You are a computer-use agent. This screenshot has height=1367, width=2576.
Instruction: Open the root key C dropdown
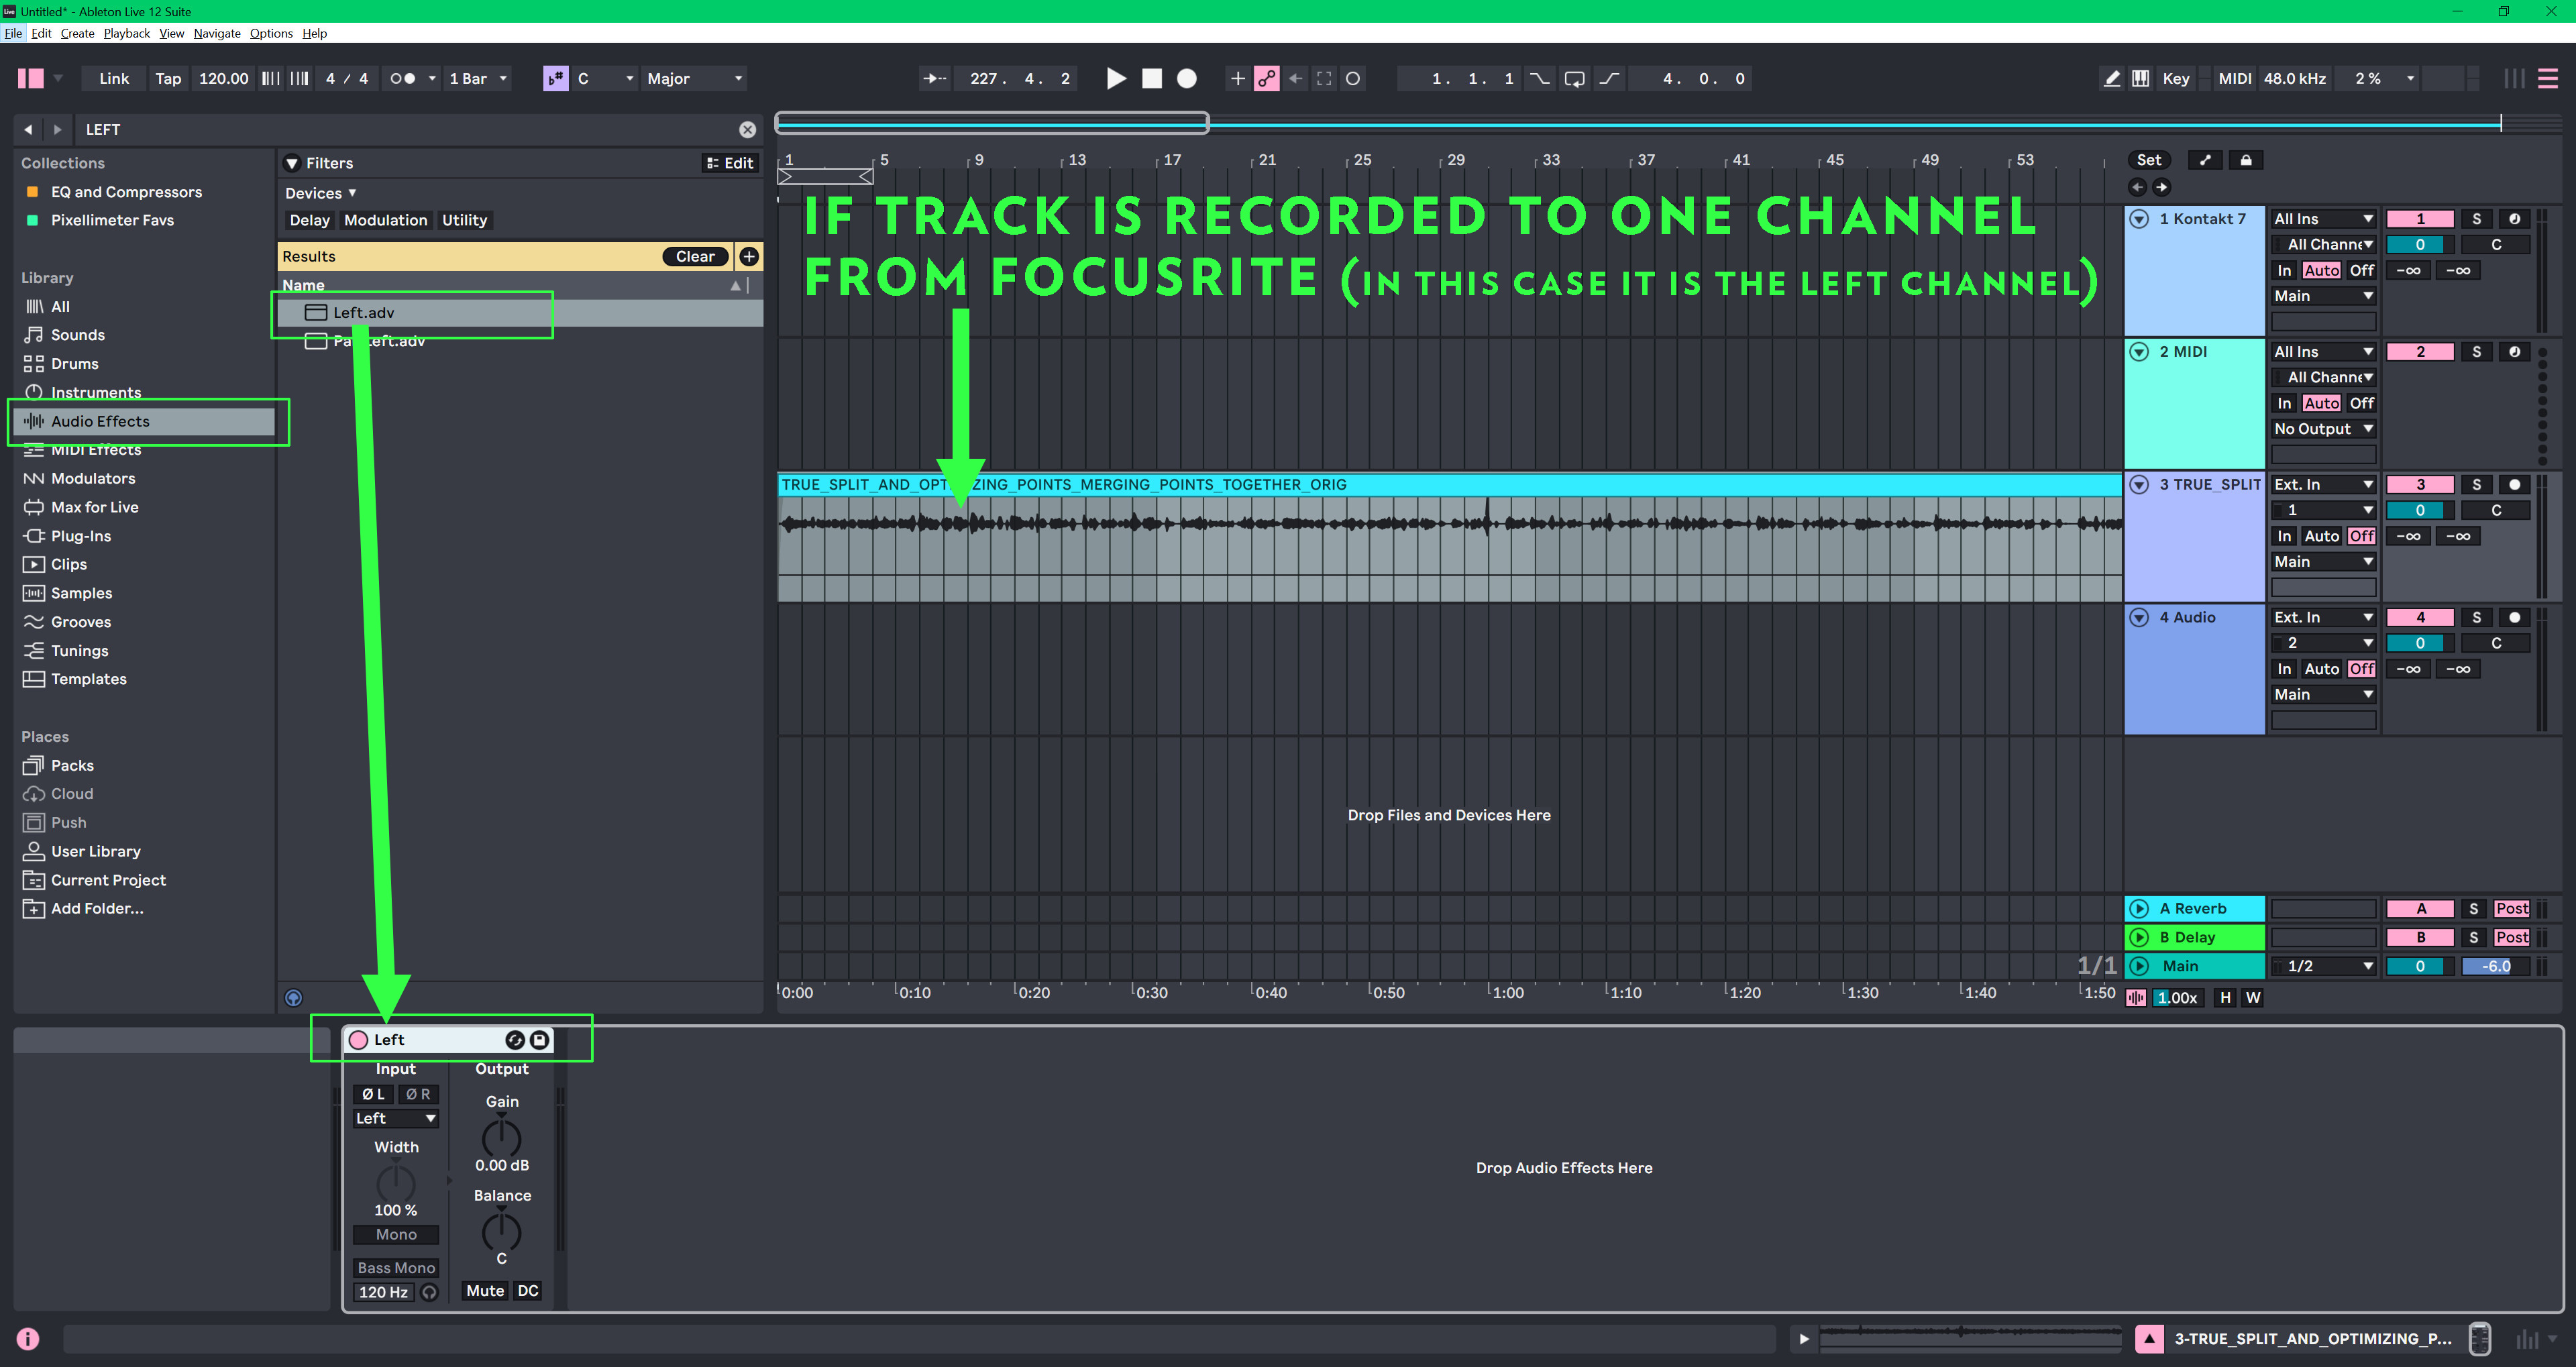point(606,78)
